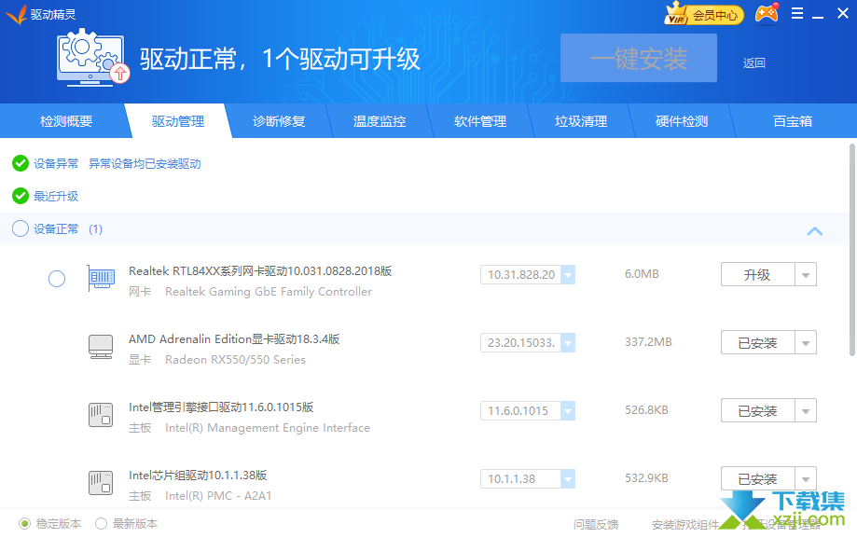Expand 已安装 arrow for Intel芯片组 driver
This screenshot has width=857, height=538.
point(806,479)
